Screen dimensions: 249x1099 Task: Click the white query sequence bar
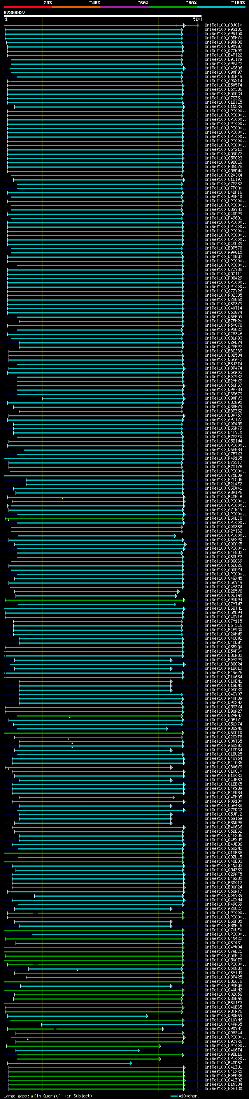(103, 16)
